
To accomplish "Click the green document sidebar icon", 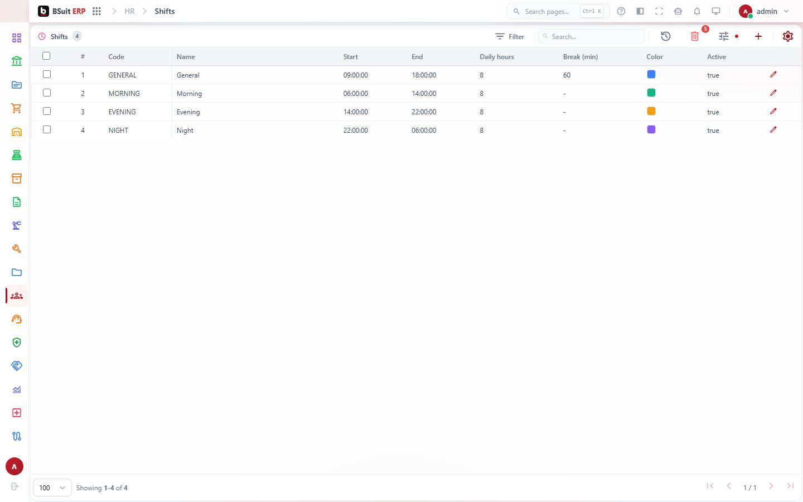I will pos(17,202).
